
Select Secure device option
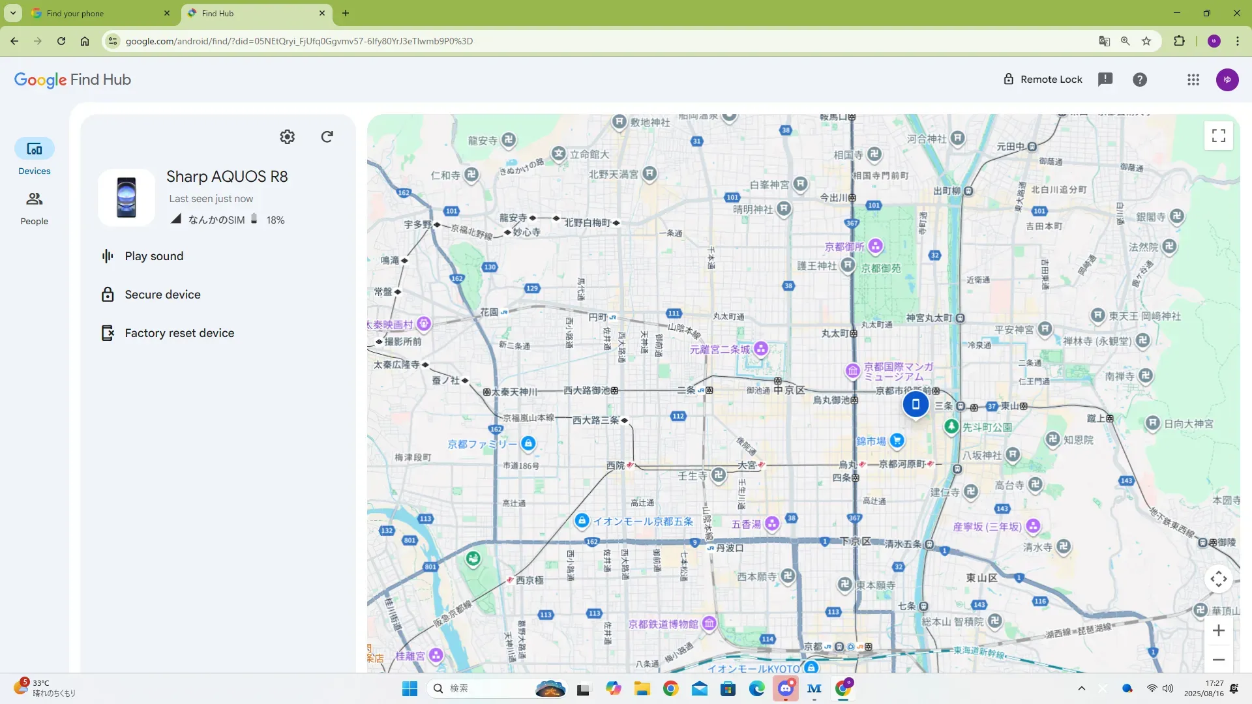click(x=162, y=295)
